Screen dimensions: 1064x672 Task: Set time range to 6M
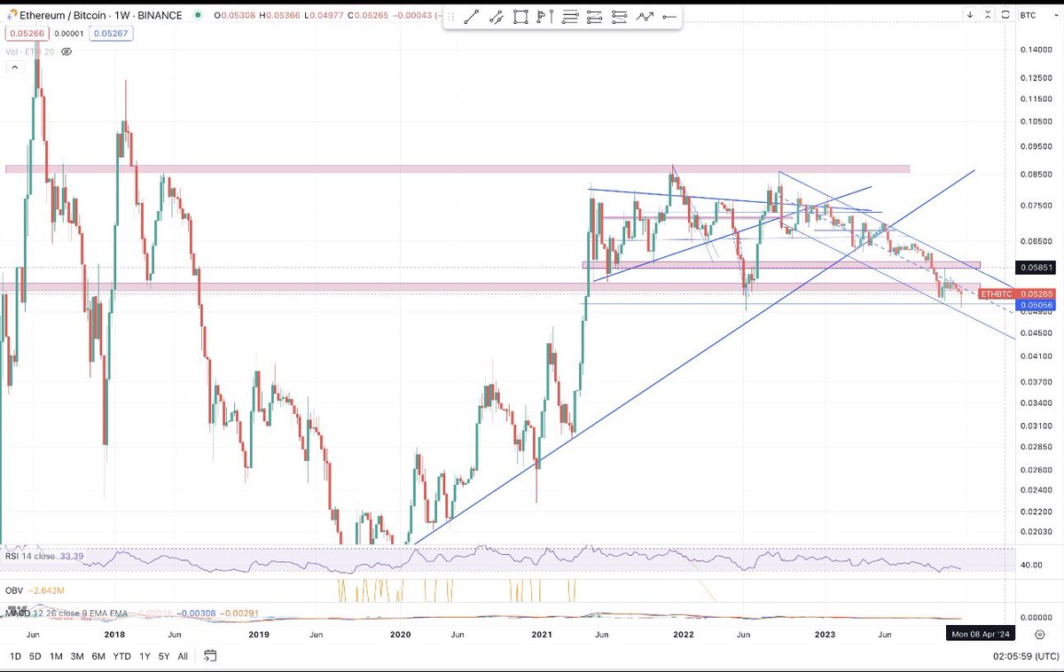(98, 656)
